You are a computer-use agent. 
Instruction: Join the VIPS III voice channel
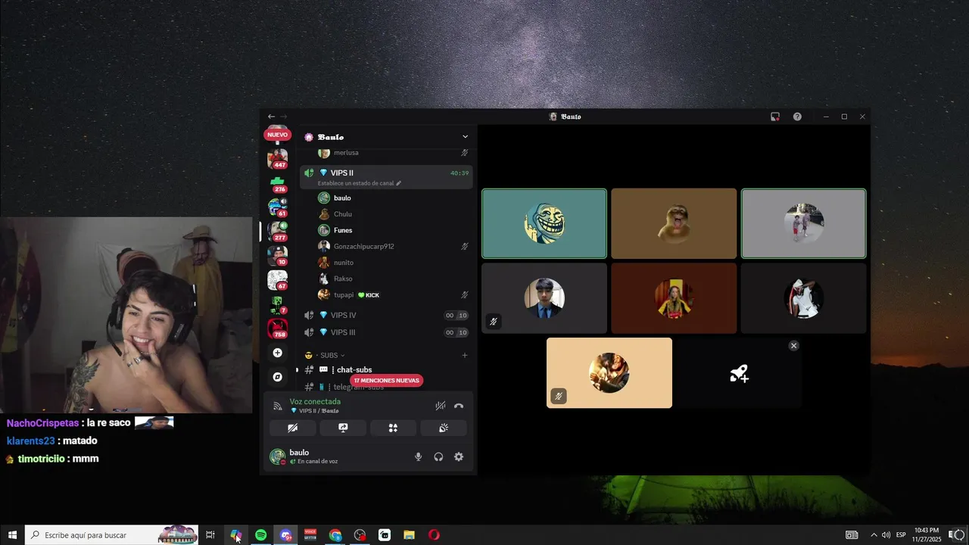click(386, 332)
